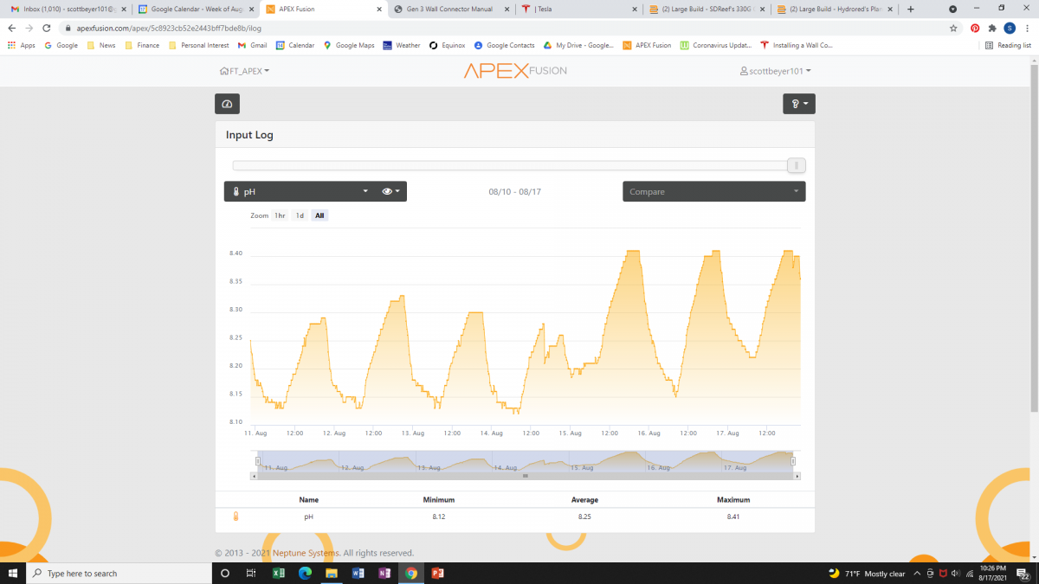Bookmark this page with the star icon
The width and height of the screenshot is (1039, 584).
(x=953, y=28)
